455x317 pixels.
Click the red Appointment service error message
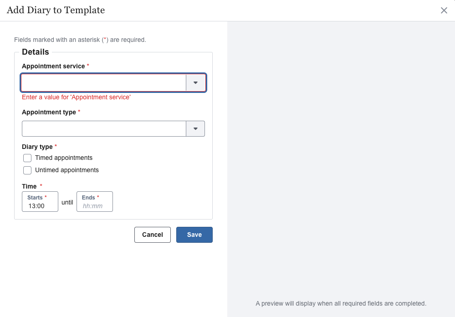pyautogui.click(x=76, y=97)
